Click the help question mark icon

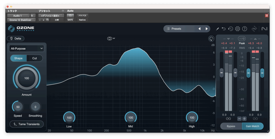244,29
